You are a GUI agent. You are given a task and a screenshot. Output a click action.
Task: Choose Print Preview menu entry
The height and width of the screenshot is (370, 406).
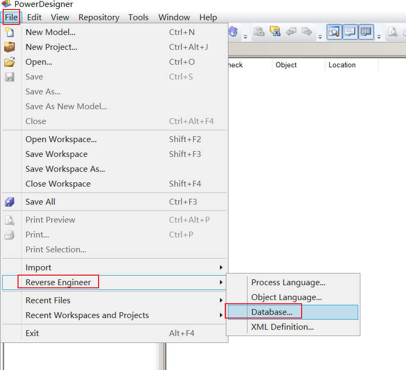tap(114, 220)
